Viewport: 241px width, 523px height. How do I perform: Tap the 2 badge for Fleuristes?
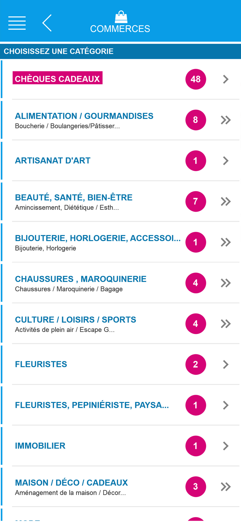(x=196, y=365)
